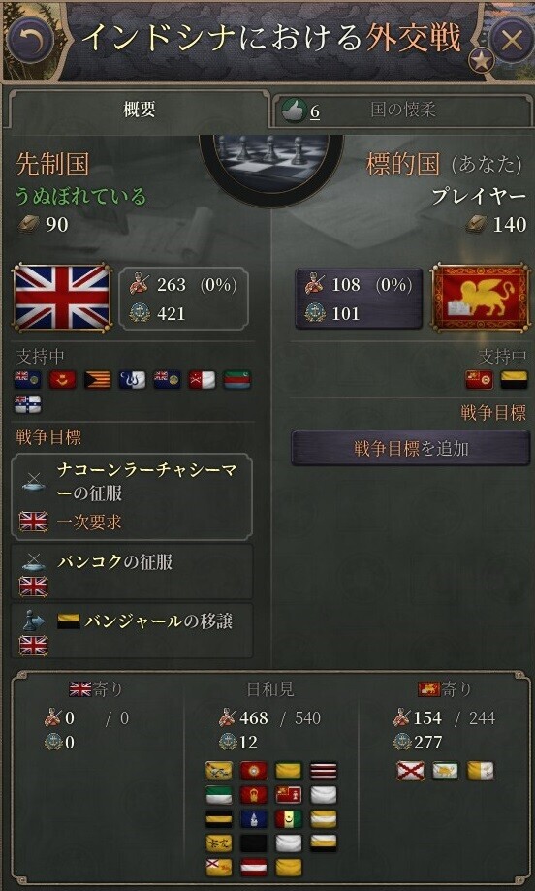Click the black flag in 日和見 list
This screenshot has width=535, height=891.
coord(253,843)
